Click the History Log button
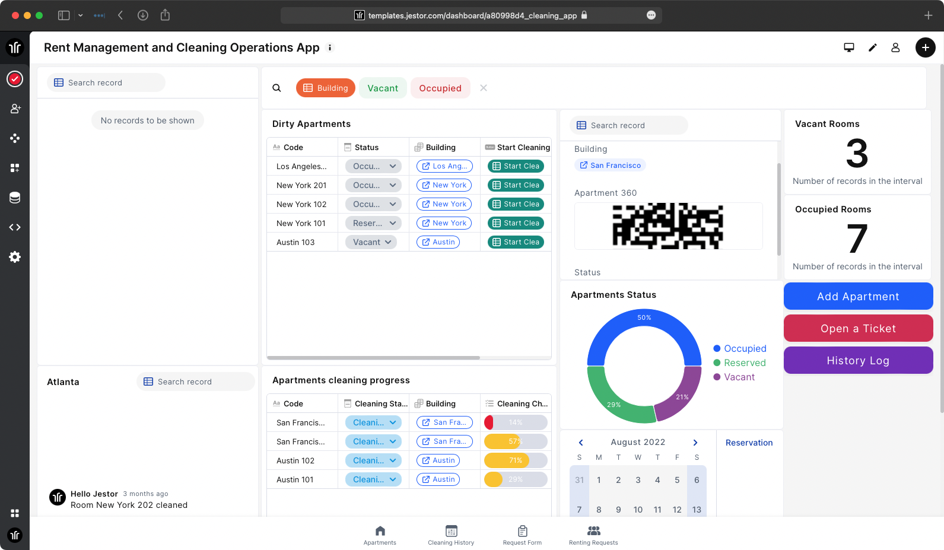 click(858, 360)
